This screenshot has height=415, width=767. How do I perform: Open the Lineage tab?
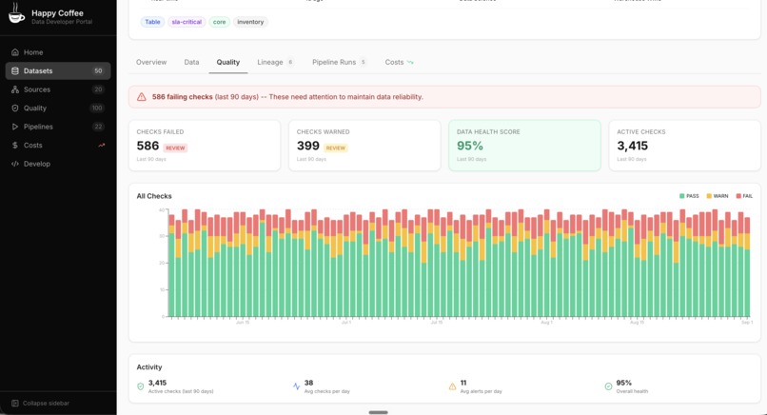[275, 62]
